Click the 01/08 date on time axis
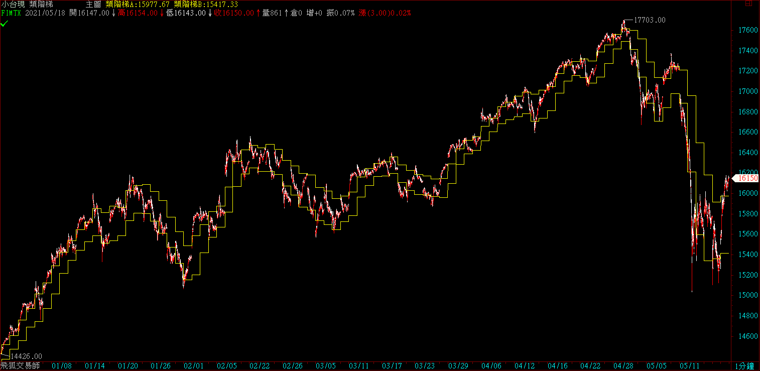The image size is (760, 371). coord(62,366)
